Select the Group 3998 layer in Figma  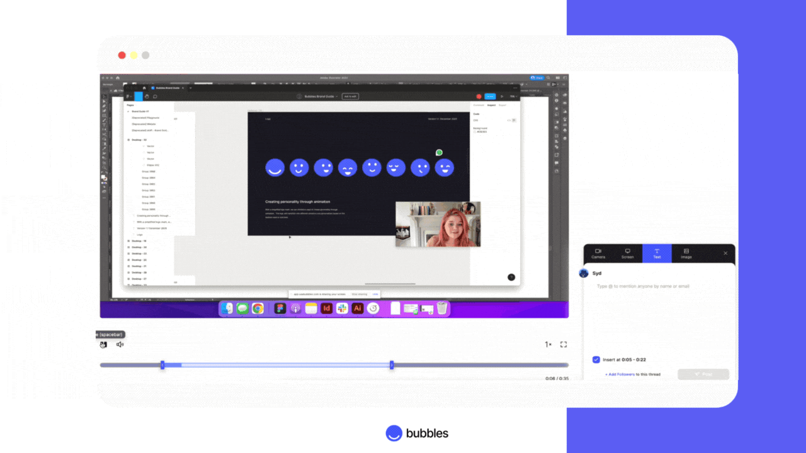point(149,171)
